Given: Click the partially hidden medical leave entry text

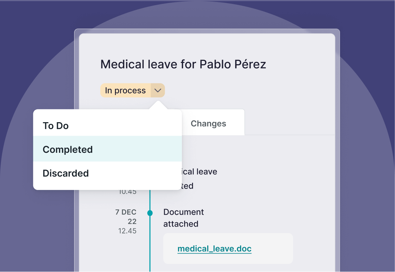Looking at the screenshot, I should click(198, 172).
